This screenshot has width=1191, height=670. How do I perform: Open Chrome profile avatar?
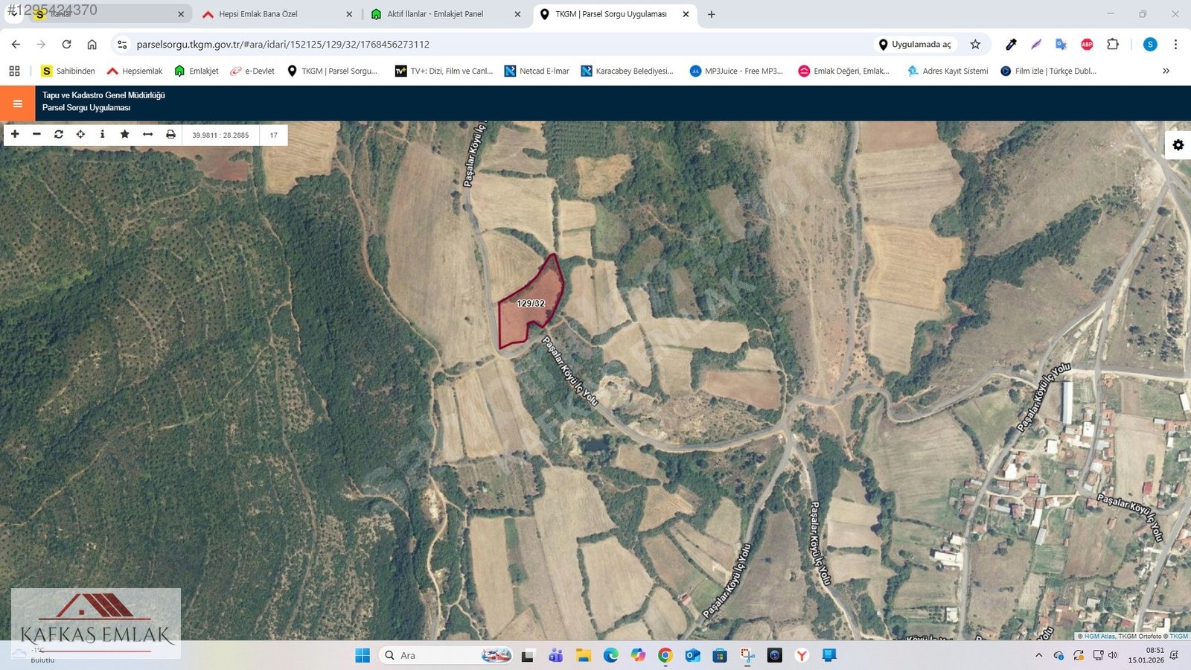(1150, 45)
